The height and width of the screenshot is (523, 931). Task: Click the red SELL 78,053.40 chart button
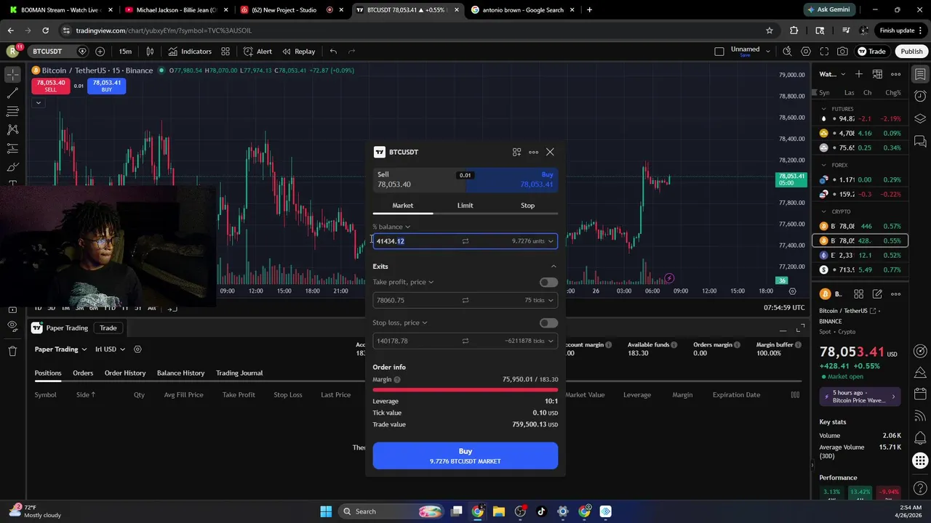[x=50, y=86]
